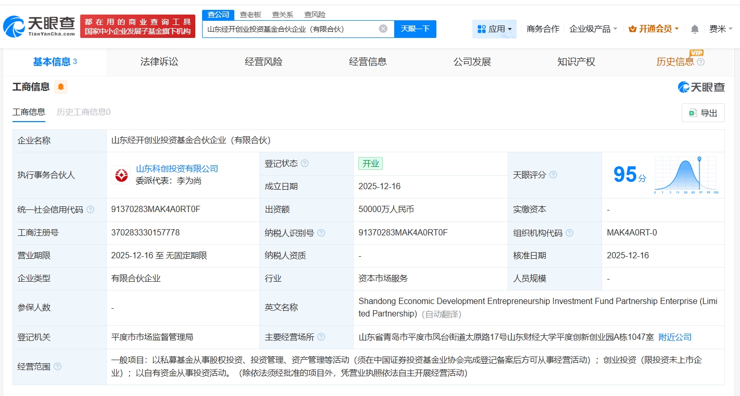740x396 pixels.
Task: Select the 历史工商信息0 sub-tab
Action: 83,112
